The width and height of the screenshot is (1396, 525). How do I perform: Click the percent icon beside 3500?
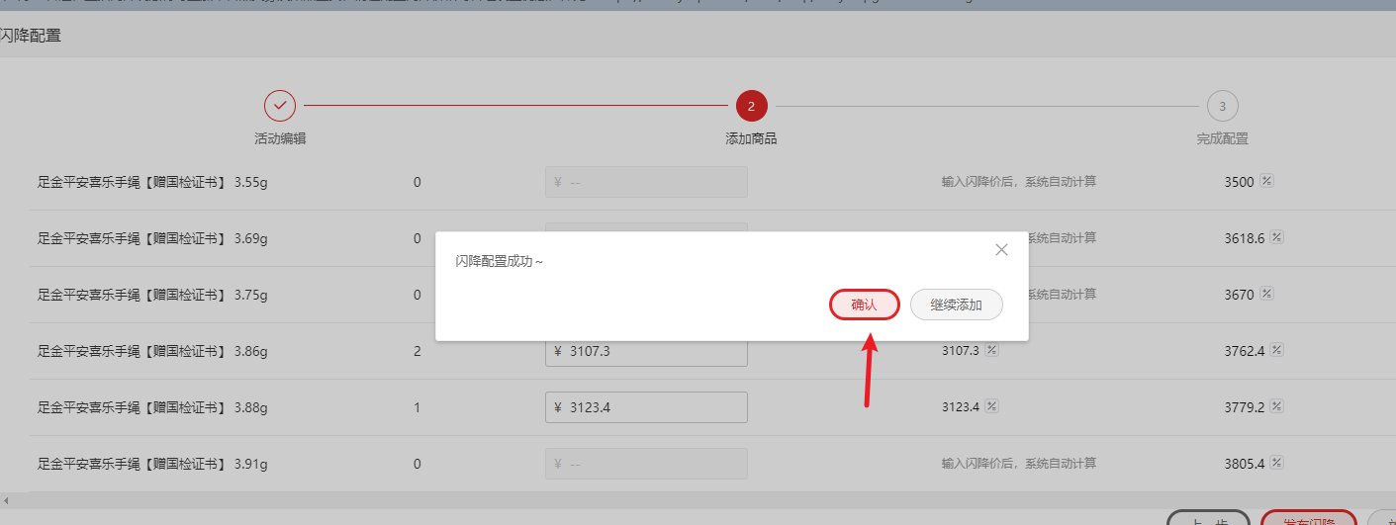pyautogui.click(x=1266, y=182)
